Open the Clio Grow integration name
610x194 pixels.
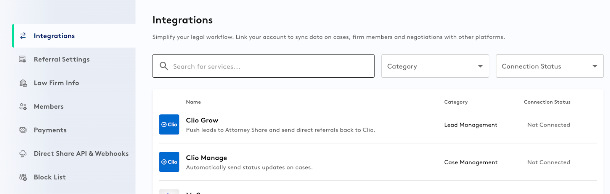(x=202, y=120)
